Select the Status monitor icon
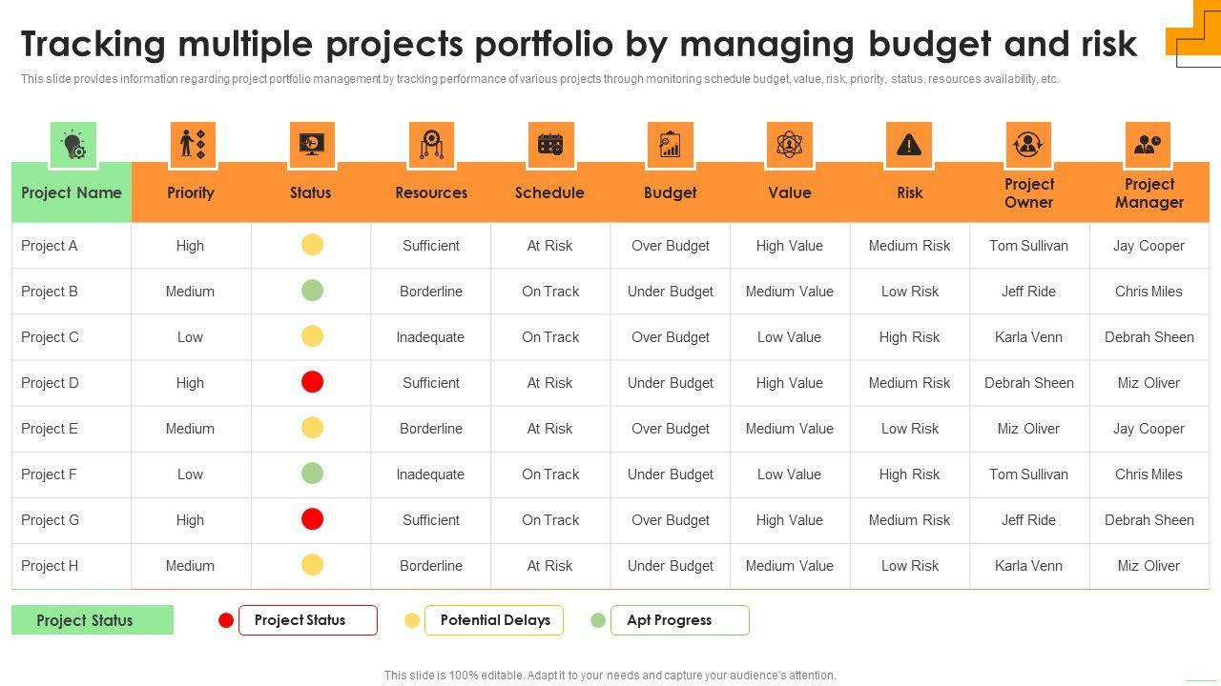The image size is (1221, 686). tap(311, 146)
